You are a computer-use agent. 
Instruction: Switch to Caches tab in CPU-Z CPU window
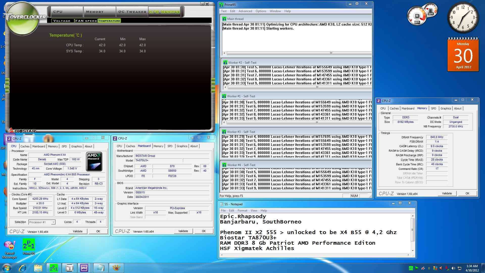25,146
